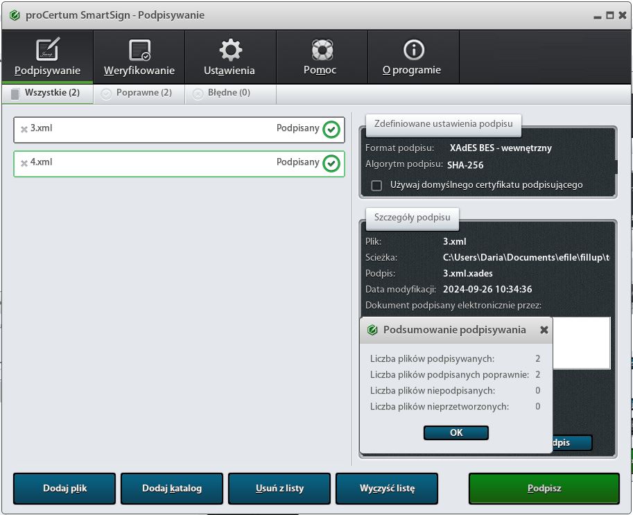Click the 3.xml.xades signature name
The width and height of the screenshot is (633, 515).
point(468,273)
